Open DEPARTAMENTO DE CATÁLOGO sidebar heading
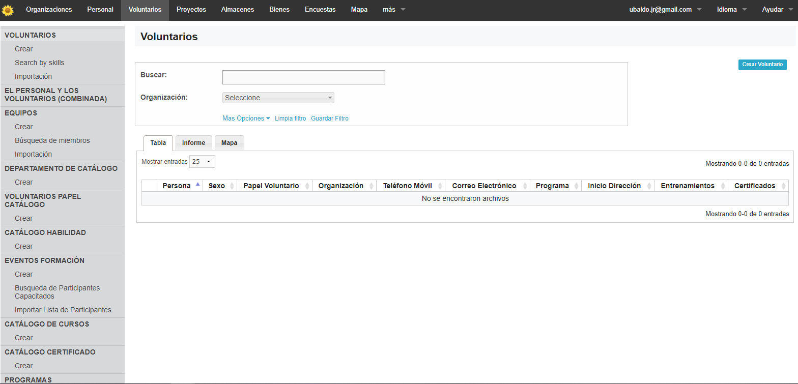The image size is (798, 384). [x=62, y=168]
